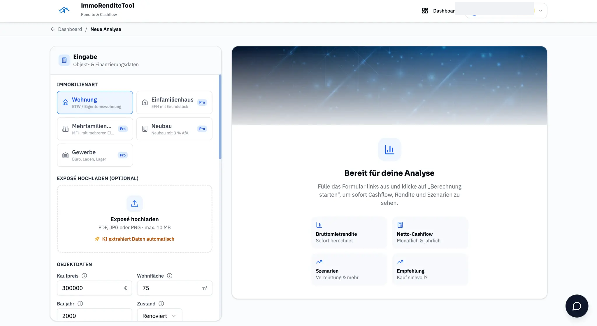The width and height of the screenshot is (597, 326).
Task: Open Dashboard from the top navigation
Action: [x=444, y=11]
